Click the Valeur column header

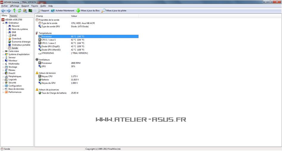click(x=74, y=16)
